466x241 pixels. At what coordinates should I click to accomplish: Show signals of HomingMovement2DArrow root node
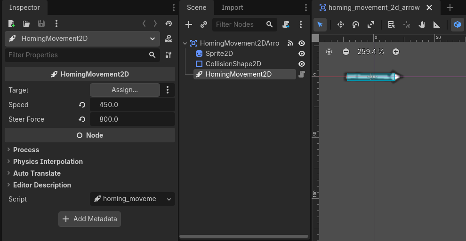(290, 43)
